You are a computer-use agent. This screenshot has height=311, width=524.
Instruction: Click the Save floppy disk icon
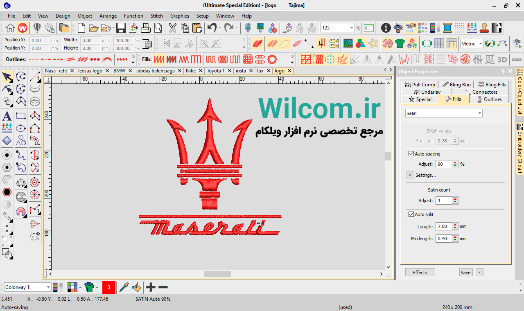click(121, 28)
